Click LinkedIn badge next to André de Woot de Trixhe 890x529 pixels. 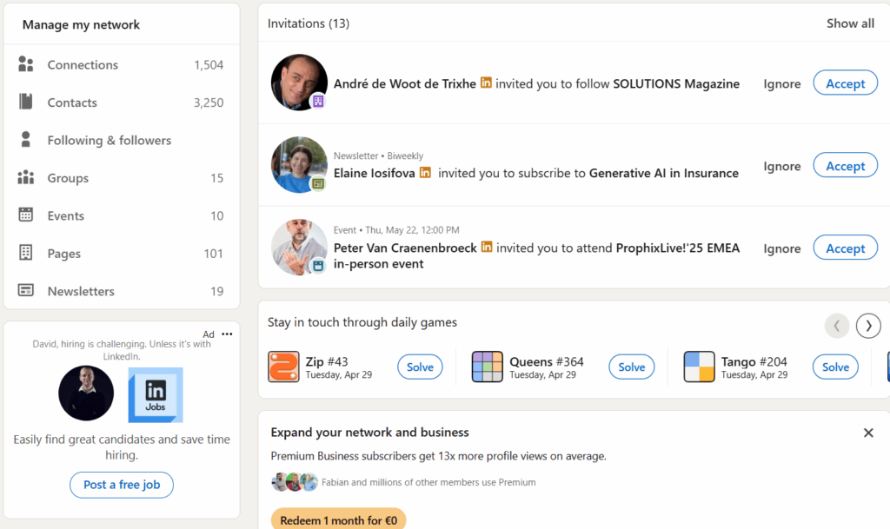coord(486,83)
